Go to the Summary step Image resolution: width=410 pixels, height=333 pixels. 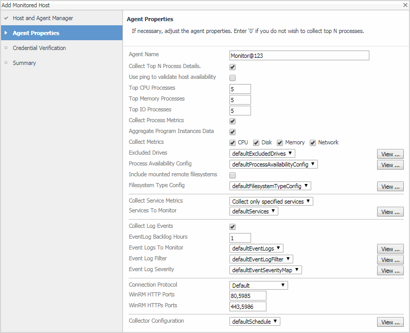coord(24,63)
